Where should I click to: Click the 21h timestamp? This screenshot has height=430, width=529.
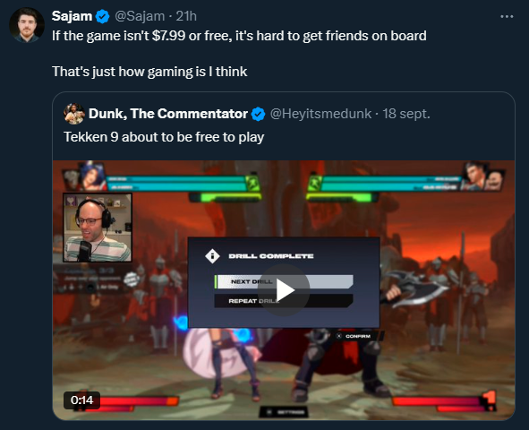point(186,16)
